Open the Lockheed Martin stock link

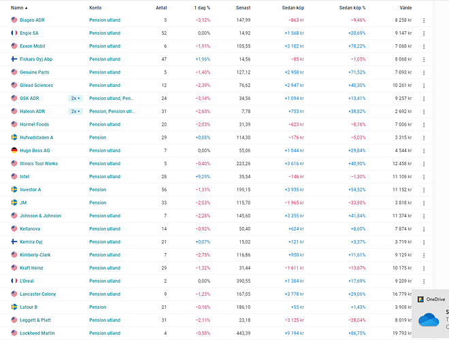(x=39, y=333)
